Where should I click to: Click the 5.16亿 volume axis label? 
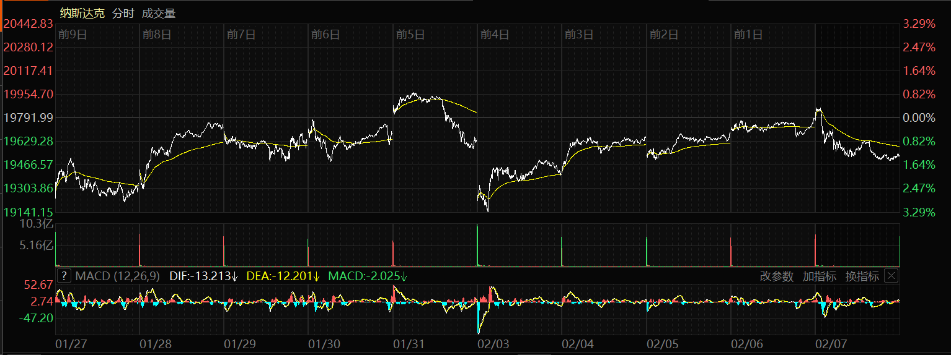point(37,246)
